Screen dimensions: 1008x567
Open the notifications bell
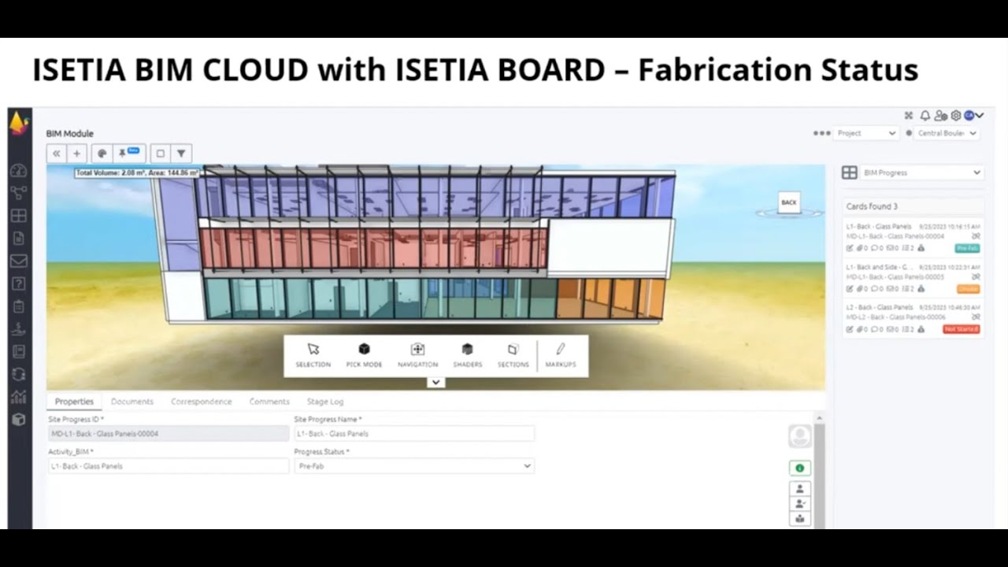[x=925, y=116]
